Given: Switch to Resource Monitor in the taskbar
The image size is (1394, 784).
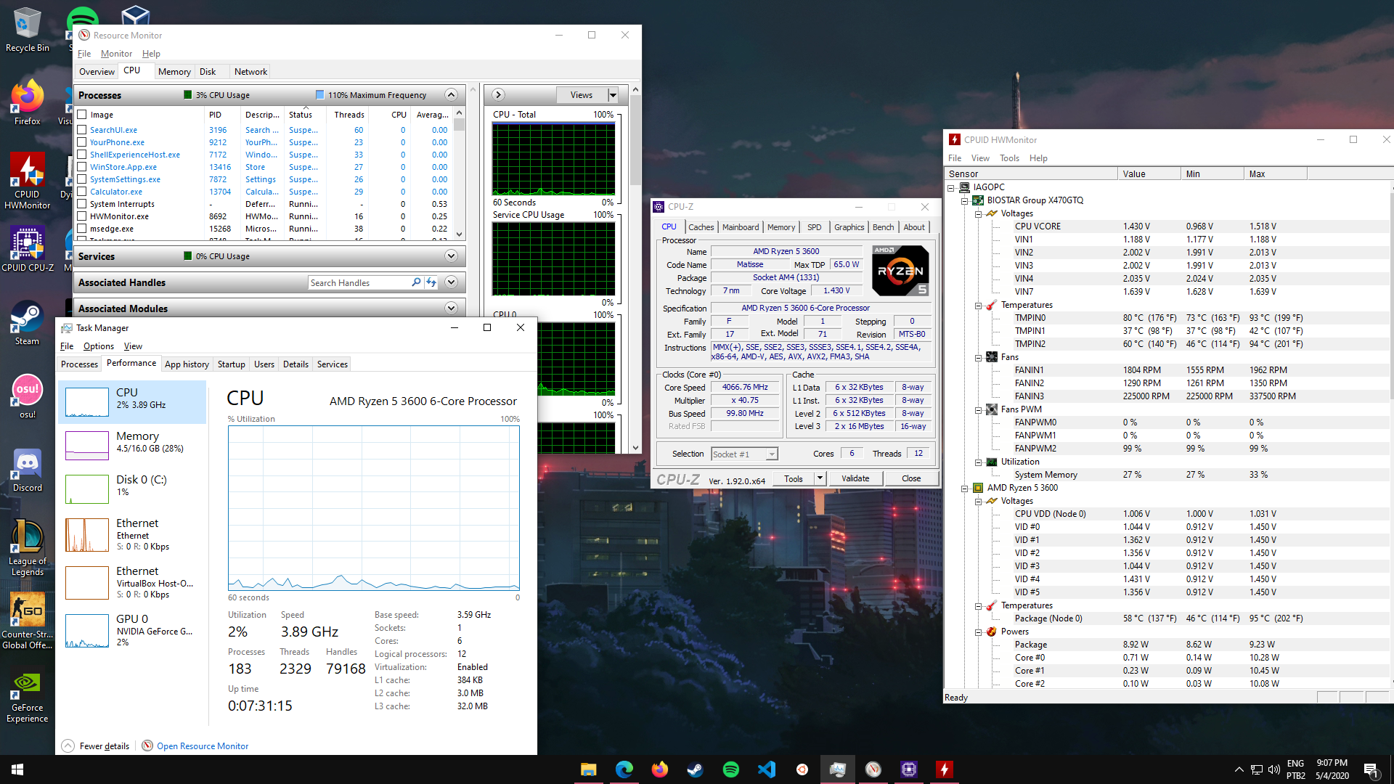Looking at the screenshot, I should click(873, 769).
